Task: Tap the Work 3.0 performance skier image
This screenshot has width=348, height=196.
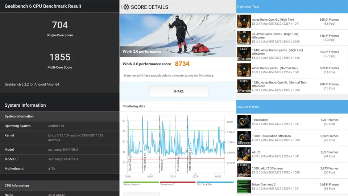Action: click(x=178, y=34)
